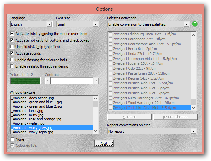Screen dimensions: 211x161
Task: Click up arrow of Window texture list
Action: point(96,98)
